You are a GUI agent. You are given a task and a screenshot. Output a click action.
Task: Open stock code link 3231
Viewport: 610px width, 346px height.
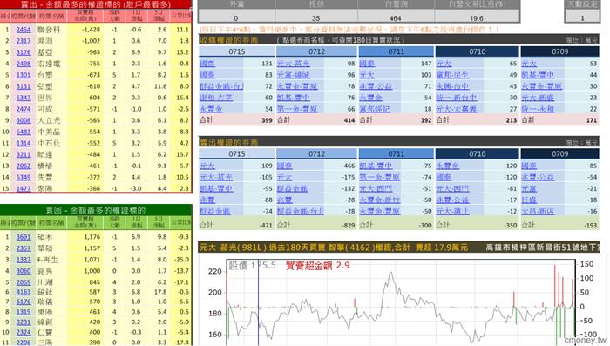(24, 322)
